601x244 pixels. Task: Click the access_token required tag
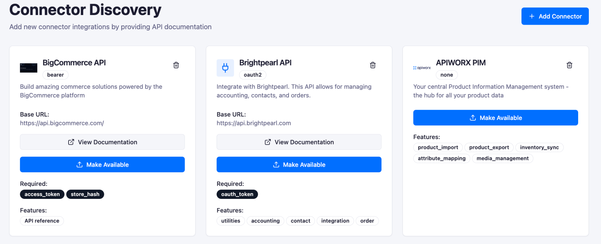point(42,194)
